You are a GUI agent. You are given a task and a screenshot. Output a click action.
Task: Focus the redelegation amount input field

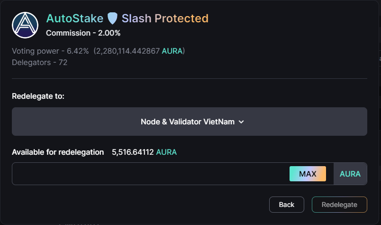click(x=149, y=174)
